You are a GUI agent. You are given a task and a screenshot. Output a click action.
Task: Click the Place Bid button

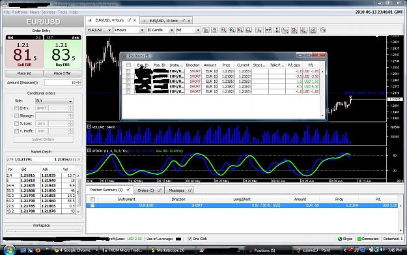click(24, 74)
